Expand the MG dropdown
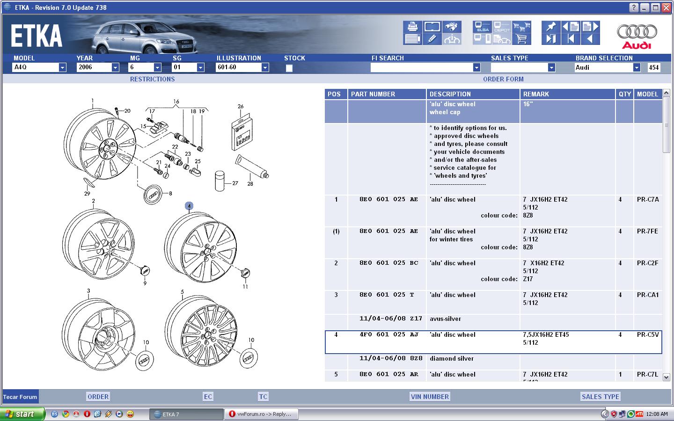The image size is (674, 421). click(x=157, y=68)
